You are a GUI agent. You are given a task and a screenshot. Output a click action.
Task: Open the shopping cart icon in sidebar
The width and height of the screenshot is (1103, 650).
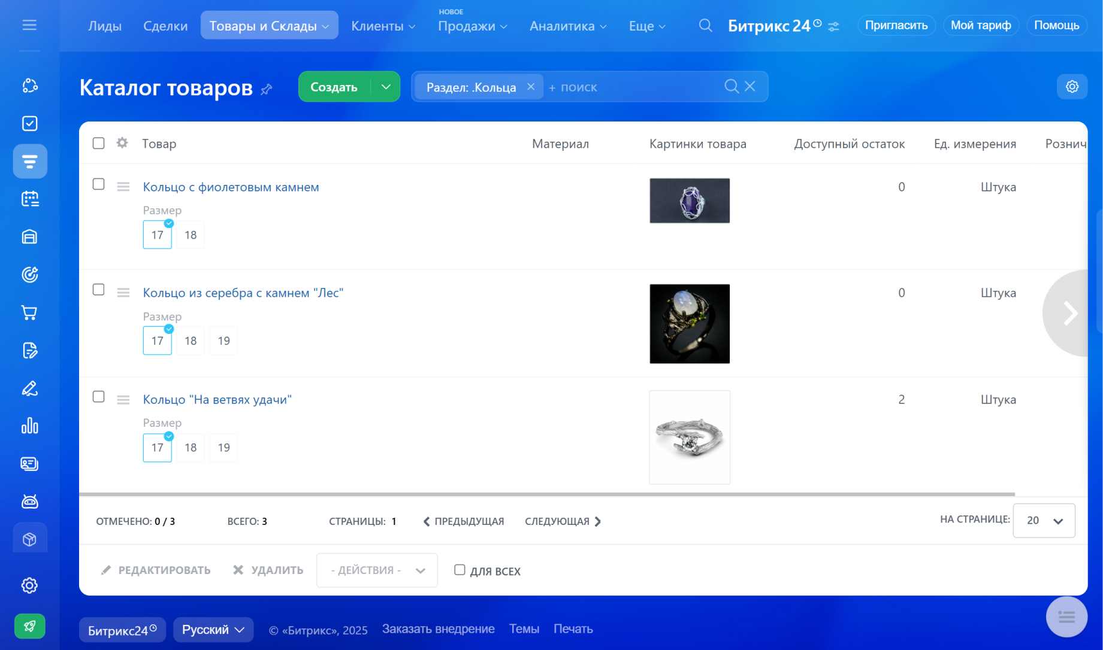point(29,312)
